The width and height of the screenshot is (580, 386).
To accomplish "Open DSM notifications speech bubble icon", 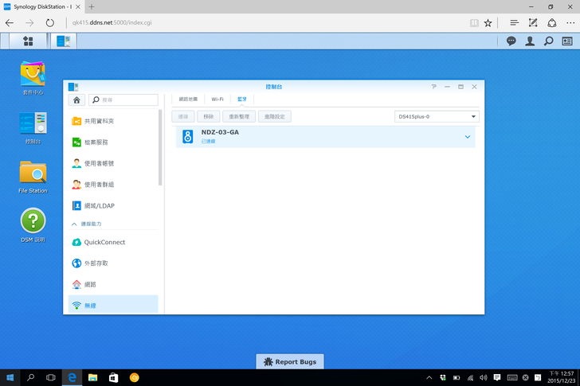I will (511, 41).
